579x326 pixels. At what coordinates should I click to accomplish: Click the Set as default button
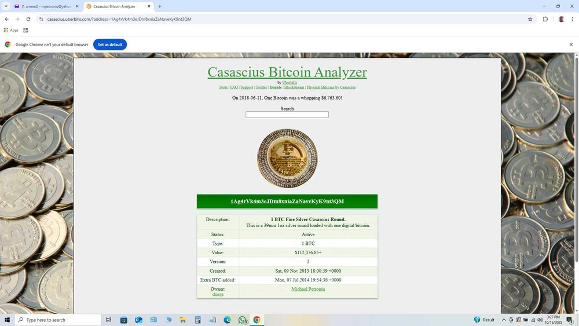point(110,45)
